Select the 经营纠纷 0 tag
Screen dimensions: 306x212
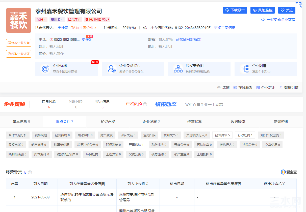pos(62,135)
